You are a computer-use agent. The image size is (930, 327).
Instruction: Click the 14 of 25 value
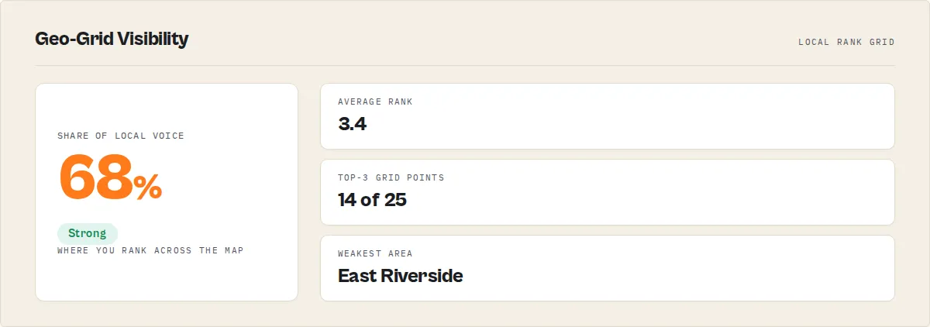click(372, 199)
